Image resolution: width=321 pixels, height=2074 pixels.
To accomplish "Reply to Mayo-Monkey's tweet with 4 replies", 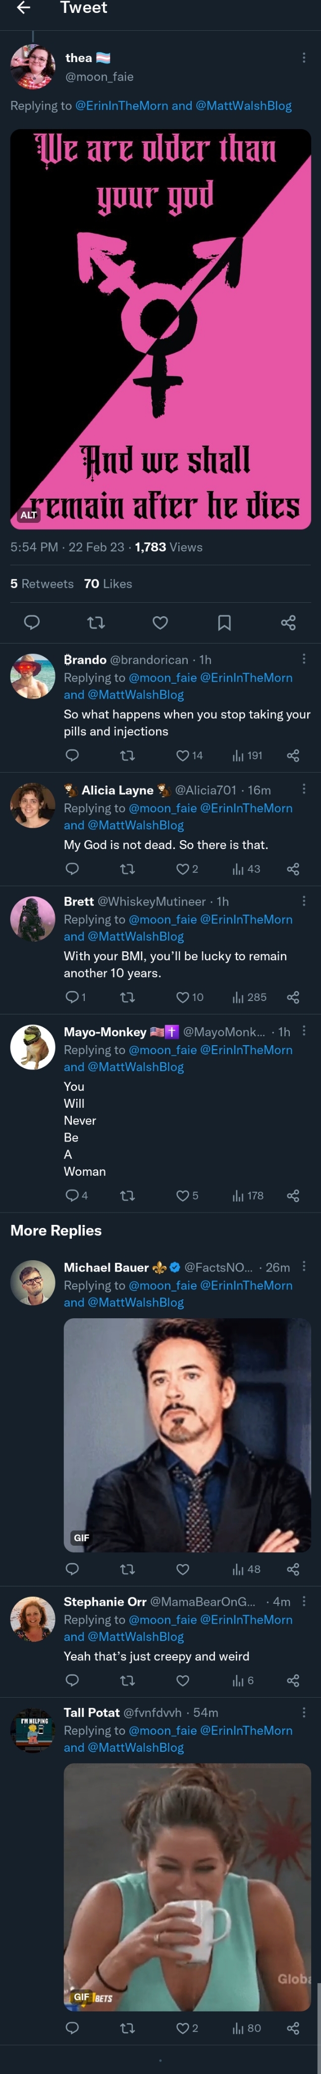I will point(72,1196).
